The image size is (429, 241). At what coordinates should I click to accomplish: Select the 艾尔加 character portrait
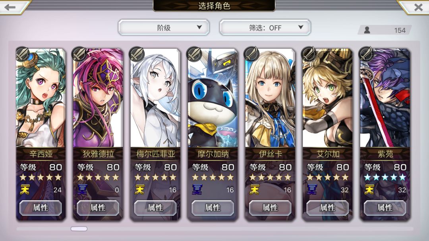[x=327, y=98]
